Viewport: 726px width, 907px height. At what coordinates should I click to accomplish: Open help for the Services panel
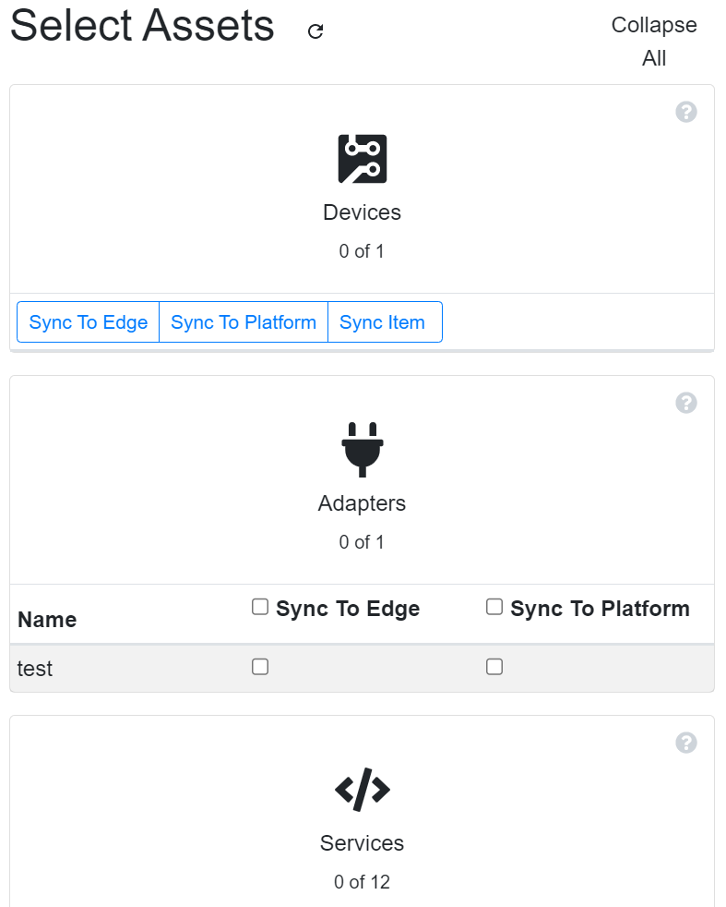(x=685, y=743)
